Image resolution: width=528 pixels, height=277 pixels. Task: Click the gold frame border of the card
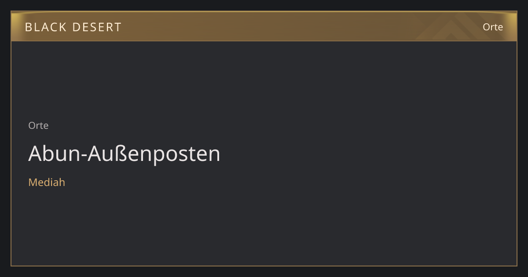(264, 266)
